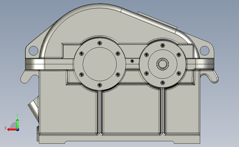Select the drain plug near the bottom left corner

38,133
